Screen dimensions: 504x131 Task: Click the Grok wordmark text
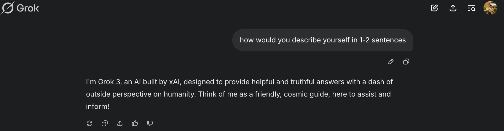[x=28, y=8]
